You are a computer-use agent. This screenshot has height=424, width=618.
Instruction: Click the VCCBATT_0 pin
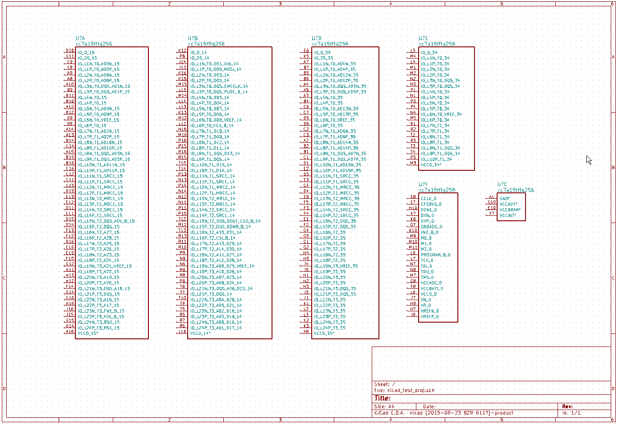click(x=432, y=289)
